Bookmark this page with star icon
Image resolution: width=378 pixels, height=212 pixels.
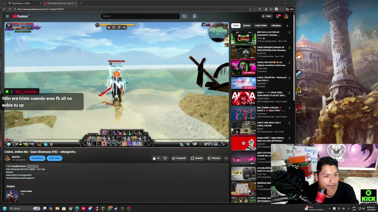(254, 9)
